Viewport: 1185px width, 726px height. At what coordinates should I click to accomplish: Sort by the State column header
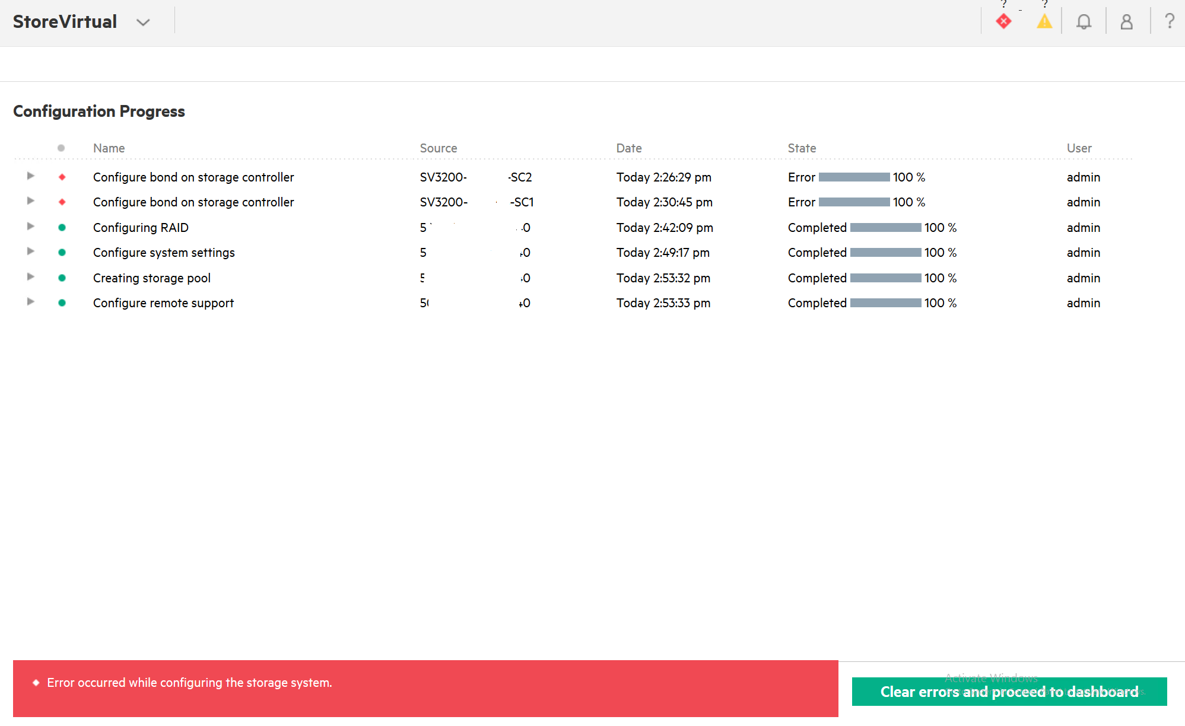pyautogui.click(x=802, y=148)
